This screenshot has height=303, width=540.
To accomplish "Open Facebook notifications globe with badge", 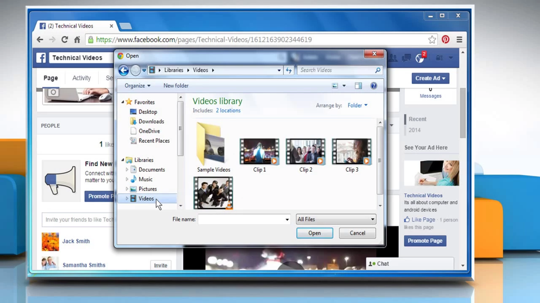I will (x=420, y=58).
